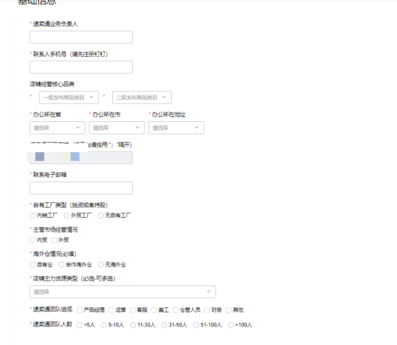Image resolution: width=397 pixels, height=345 pixels.
Task: Choose 无自有工厂 radio option
Action: click(101, 216)
